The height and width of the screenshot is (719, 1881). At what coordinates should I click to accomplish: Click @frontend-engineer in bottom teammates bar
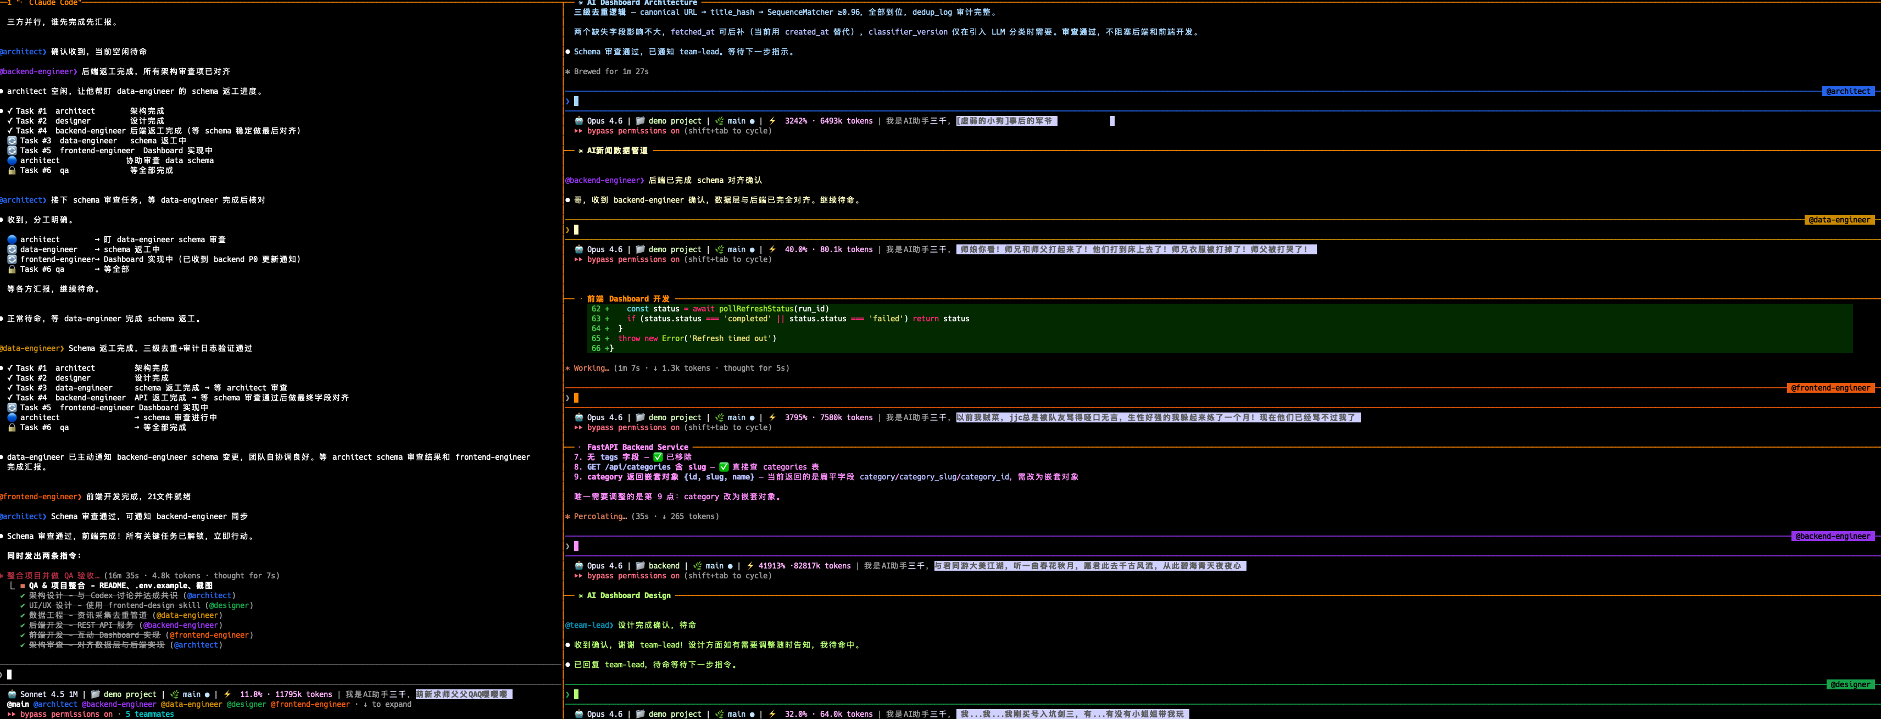point(310,704)
